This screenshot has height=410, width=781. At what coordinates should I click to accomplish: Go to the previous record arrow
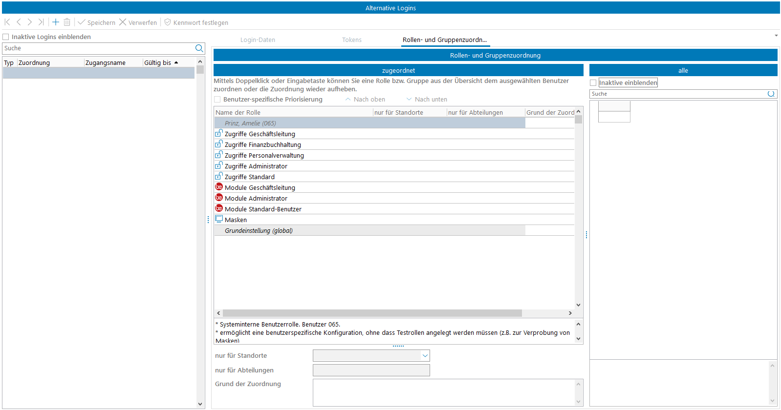point(19,22)
